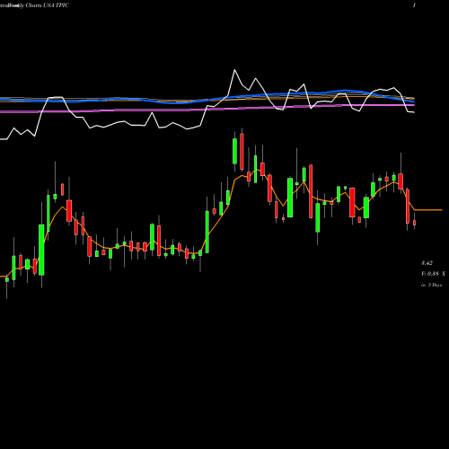
Task: Click the flat tail of the orange moving average
Action: click(x=428, y=210)
